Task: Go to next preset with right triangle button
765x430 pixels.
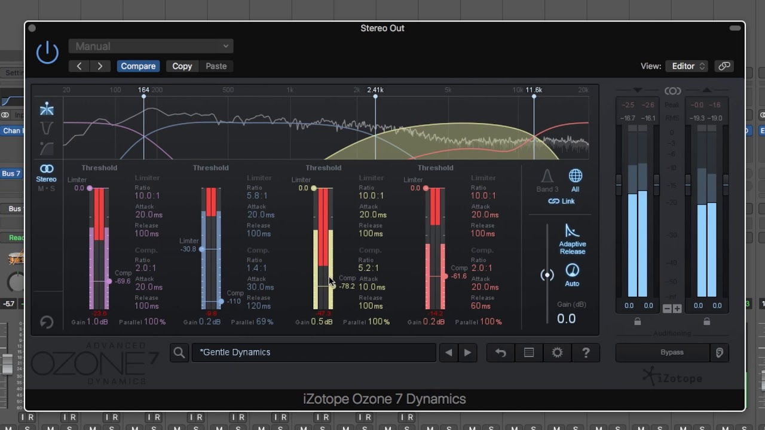Action: point(468,353)
